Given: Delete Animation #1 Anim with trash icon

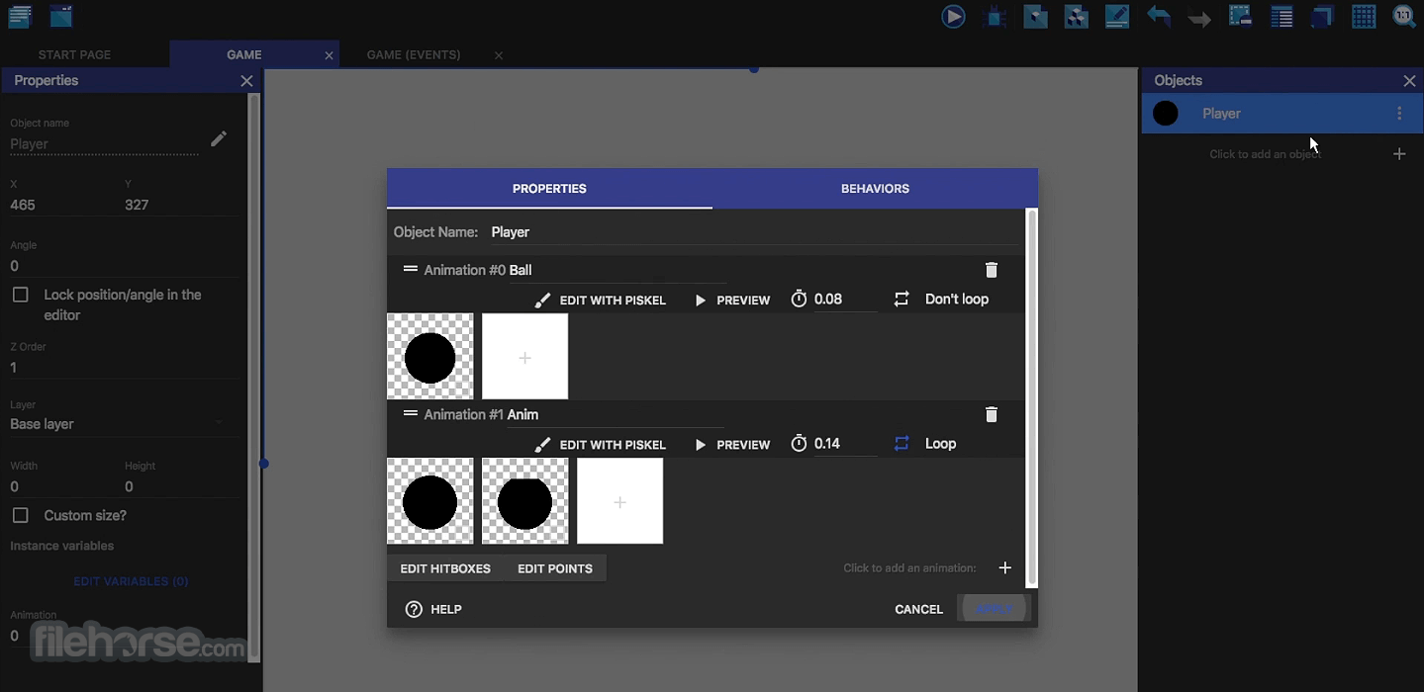Looking at the screenshot, I should coord(992,414).
